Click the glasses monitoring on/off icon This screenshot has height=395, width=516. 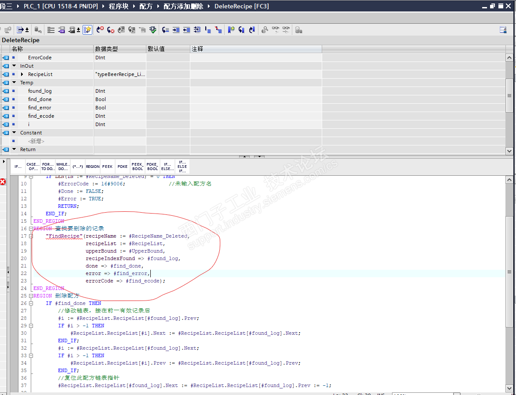coord(276,30)
